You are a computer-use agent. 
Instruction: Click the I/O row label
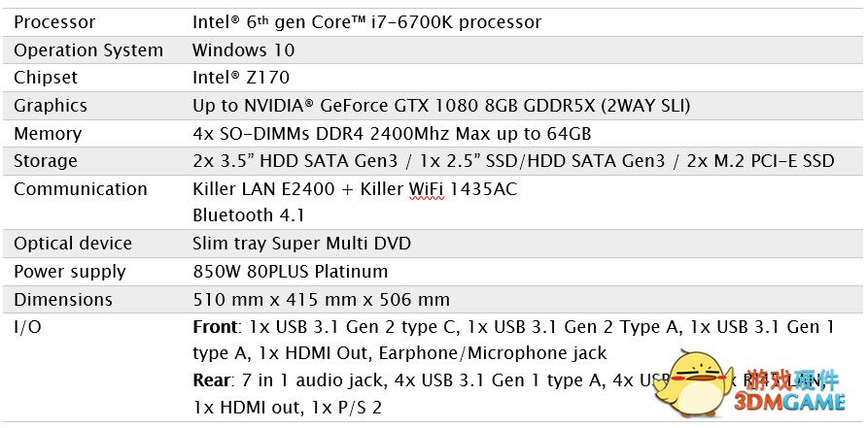pyautogui.click(x=27, y=327)
